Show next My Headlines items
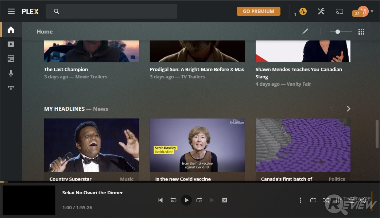The height and width of the screenshot is (218, 380). tap(349, 109)
